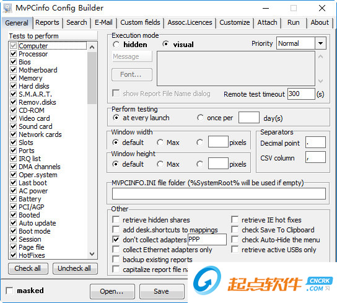Click the adapters field containing PPP
The width and height of the screenshot is (337, 303).
207,240
